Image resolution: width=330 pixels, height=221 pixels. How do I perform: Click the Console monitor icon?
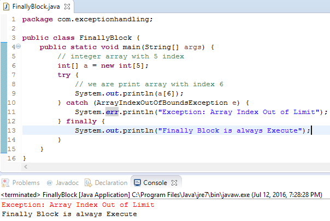point(138,183)
